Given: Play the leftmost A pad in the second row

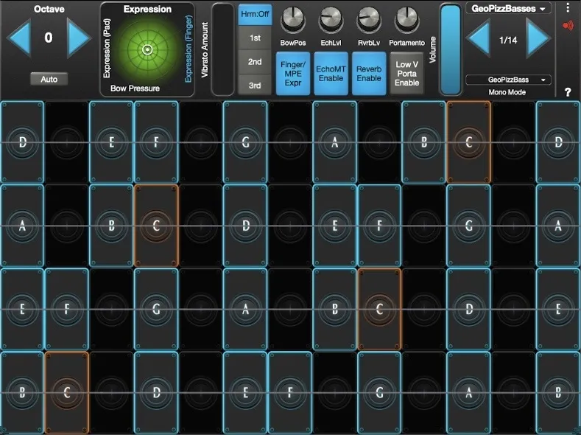Looking at the screenshot, I should [x=22, y=226].
